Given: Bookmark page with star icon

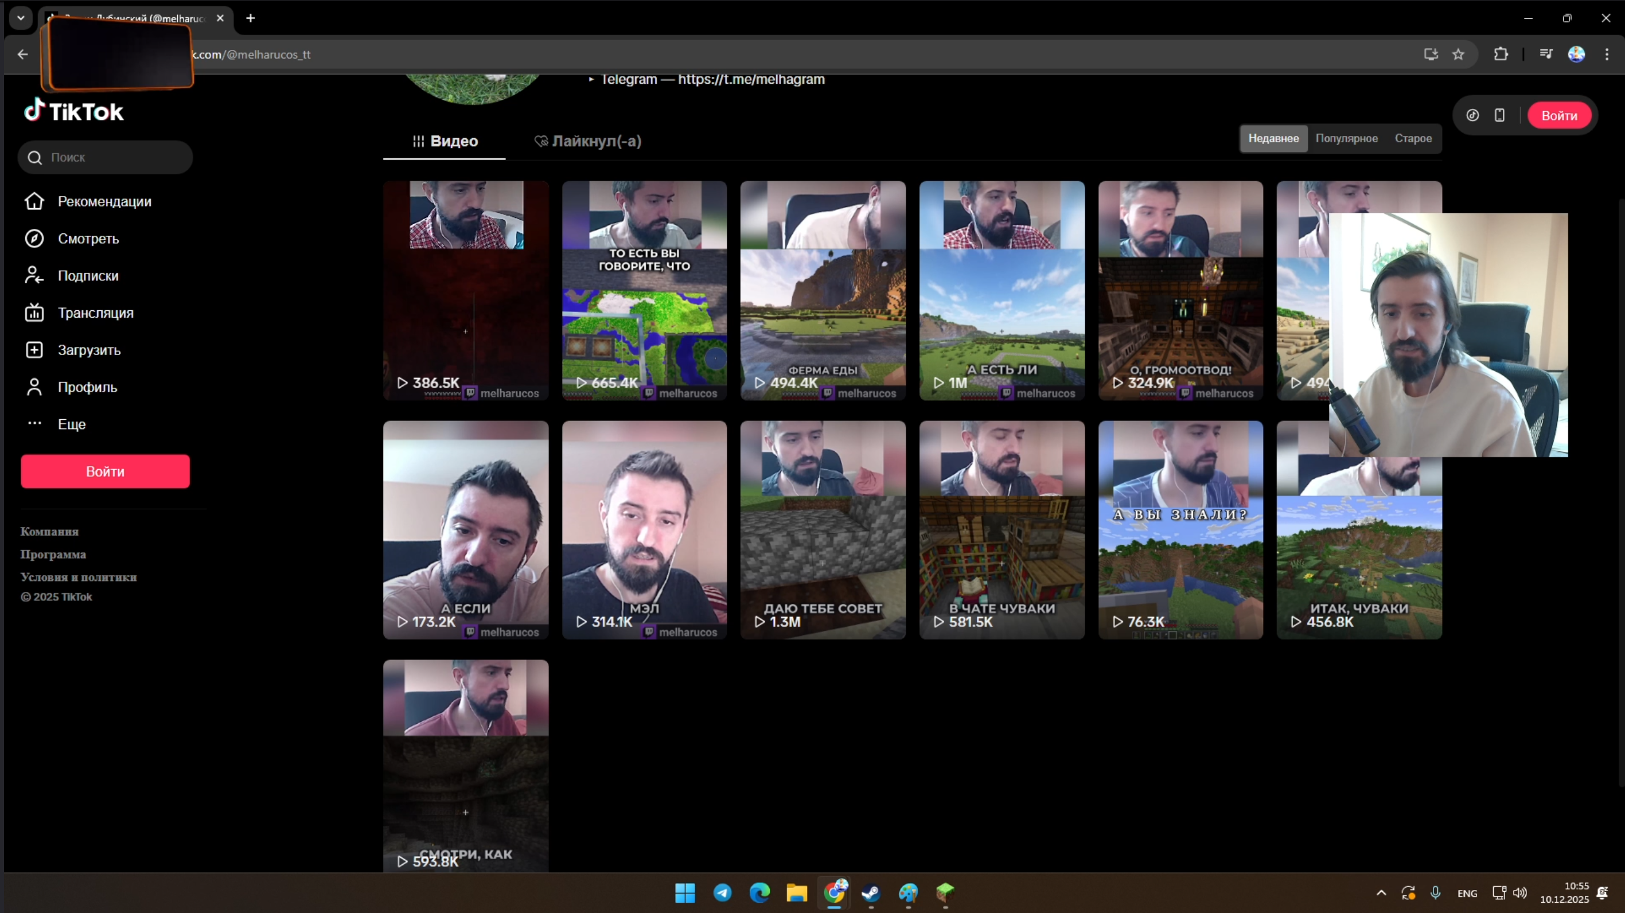Looking at the screenshot, I should point(1458,54).
